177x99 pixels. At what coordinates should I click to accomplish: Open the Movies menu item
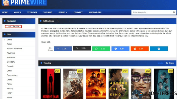17,12
